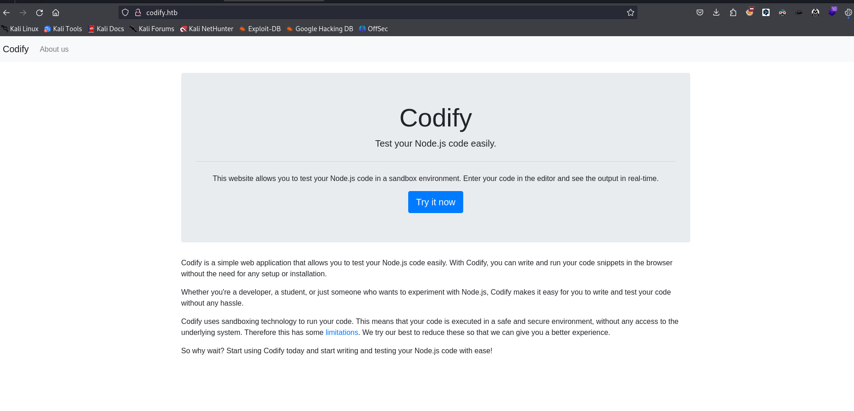Image resolution: width=854 pixels, height=411 pixels.
Task: Open the About us nav item
Action: pyautogui.click(x=54, y=49)
